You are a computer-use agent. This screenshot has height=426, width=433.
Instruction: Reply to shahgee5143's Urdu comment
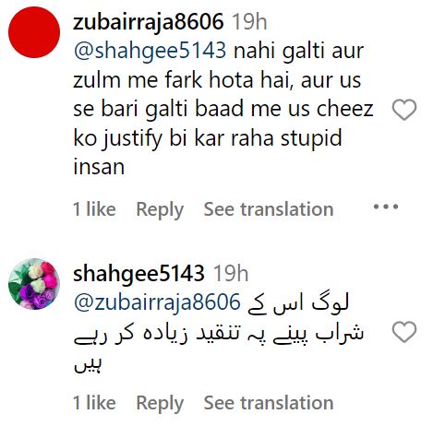160,403
